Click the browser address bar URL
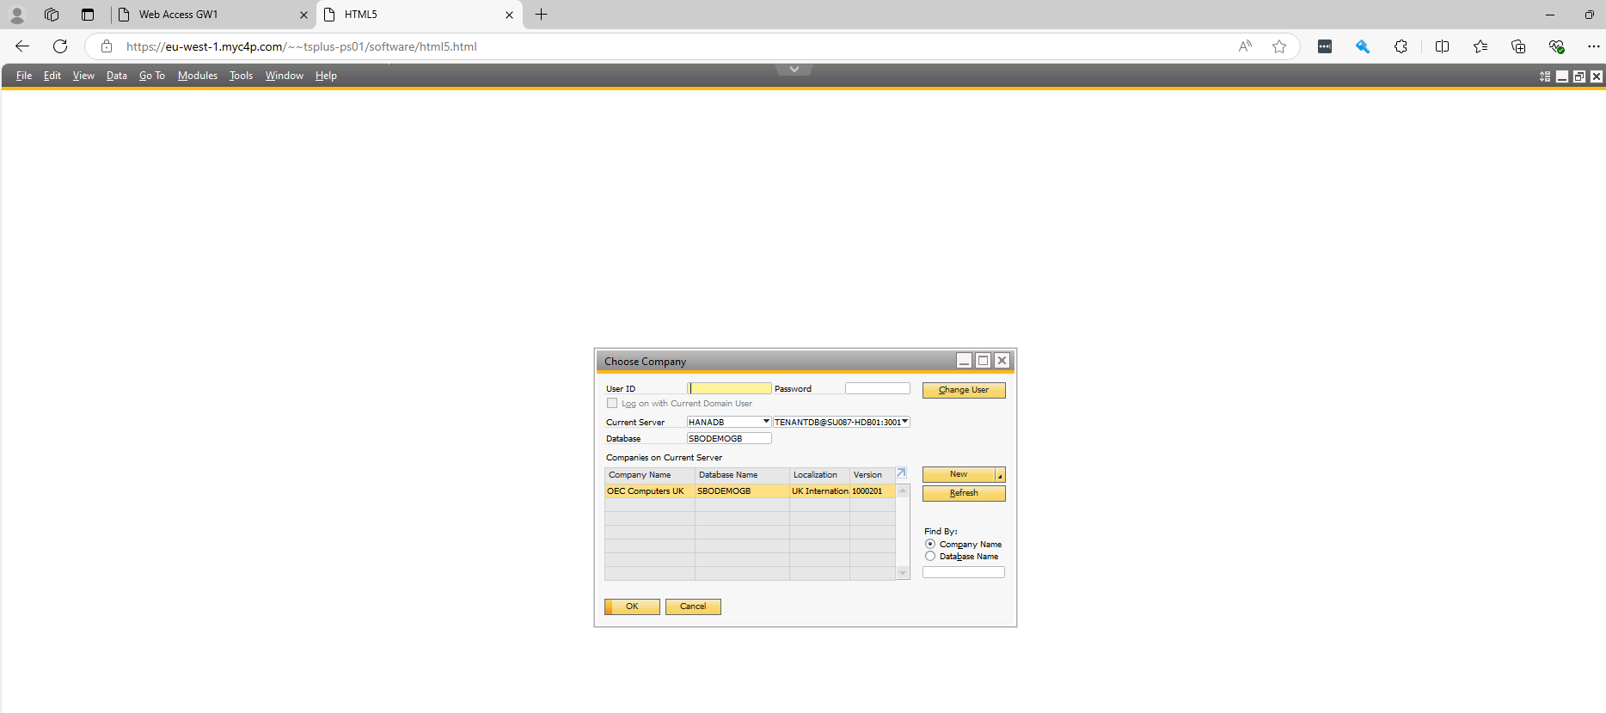The height and width of the screenshot is (713, 1606). click(301, 46)
